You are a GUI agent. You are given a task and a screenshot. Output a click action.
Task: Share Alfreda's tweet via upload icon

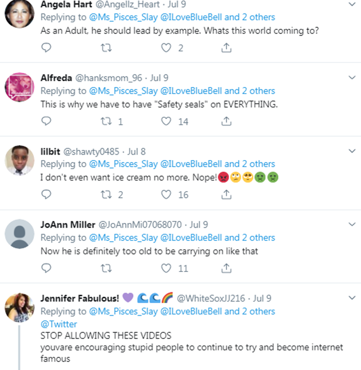pos(226,121)
